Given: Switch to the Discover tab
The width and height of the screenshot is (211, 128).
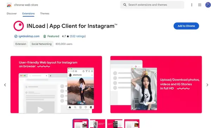Looking at the screenshot, I should click(x=12, y=13).
